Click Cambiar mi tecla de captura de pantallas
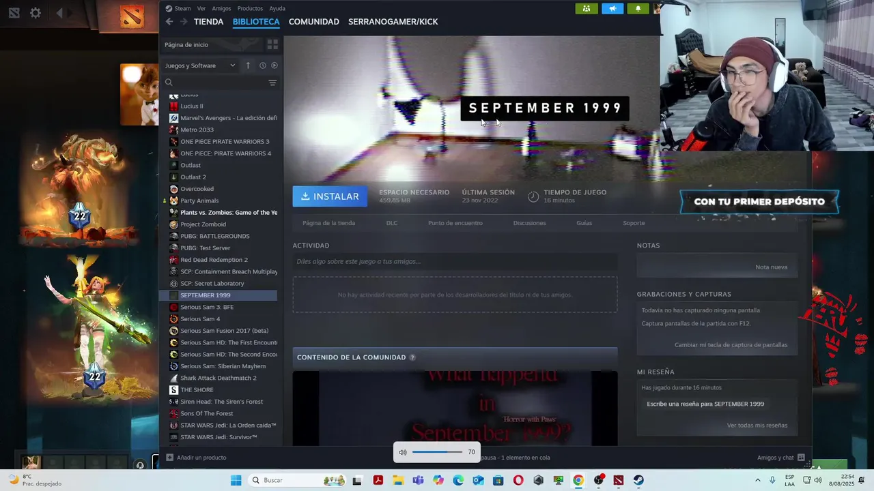The image size is (874, 491). [x=731, y=345]
